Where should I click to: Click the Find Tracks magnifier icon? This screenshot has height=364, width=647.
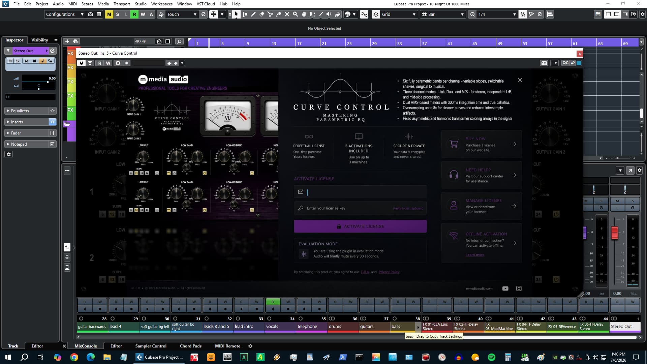179,41
